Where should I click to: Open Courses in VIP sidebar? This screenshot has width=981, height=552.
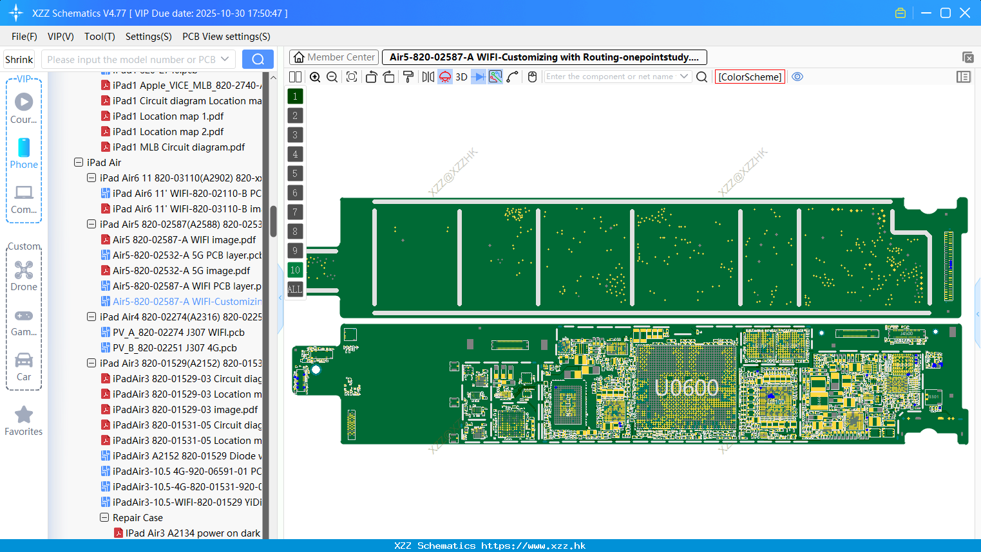(x=24, y=108)
